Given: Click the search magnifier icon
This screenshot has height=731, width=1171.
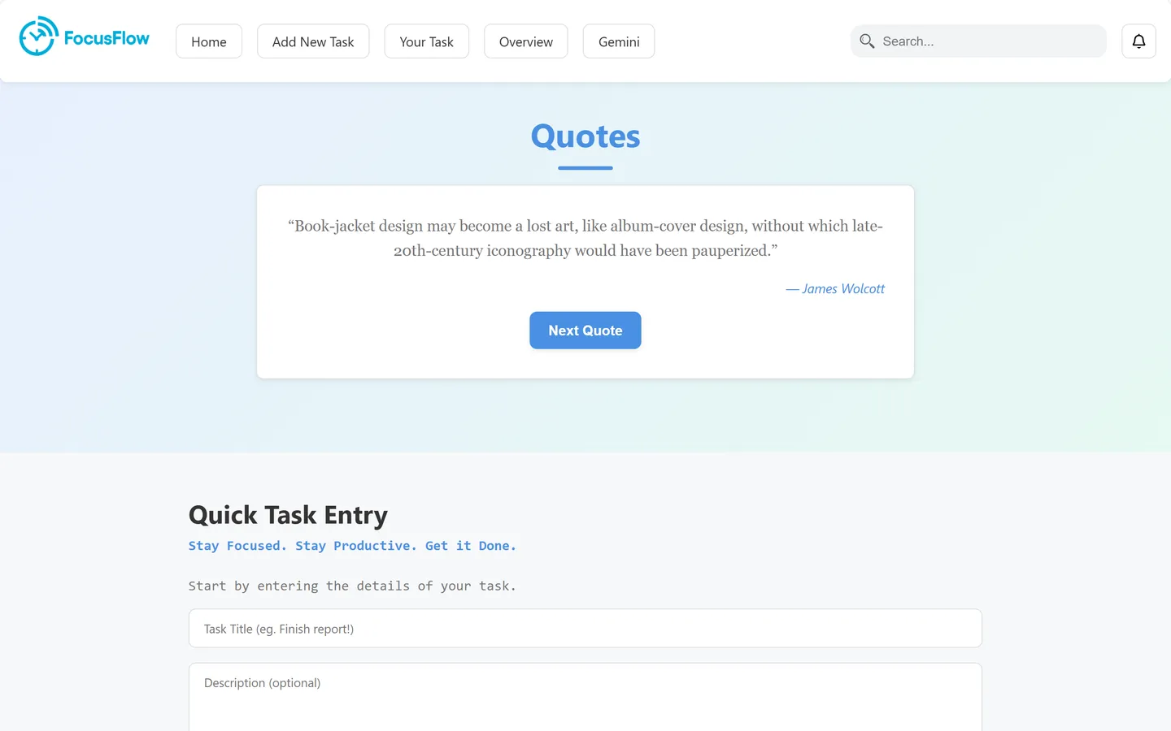Looking at the screenshot, I should (867, 41).
